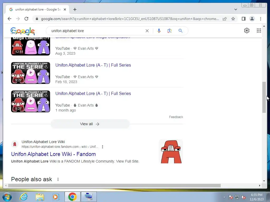
Task: Open Chrome three-dot menu
Action: pos(261,19)
